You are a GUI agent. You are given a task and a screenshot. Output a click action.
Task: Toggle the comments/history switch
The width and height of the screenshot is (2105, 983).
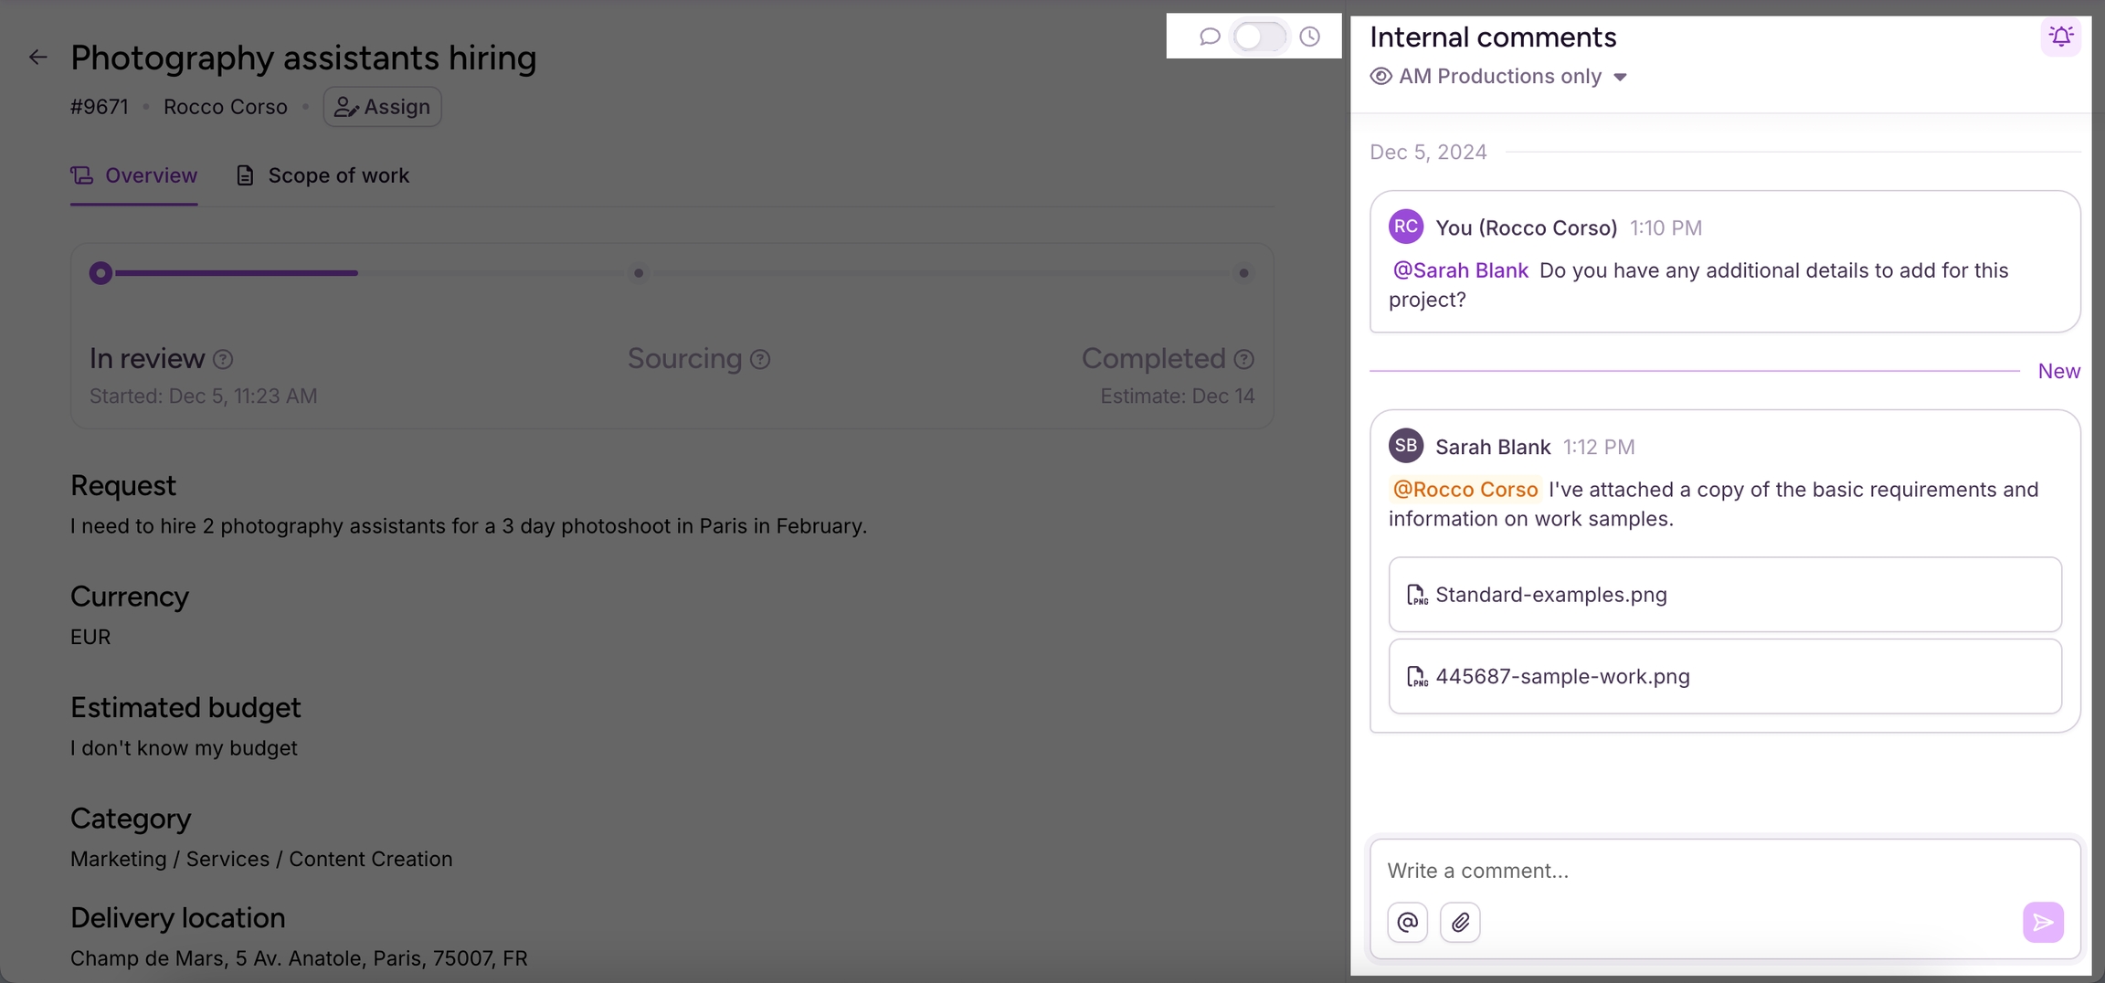coord(1259,37)
